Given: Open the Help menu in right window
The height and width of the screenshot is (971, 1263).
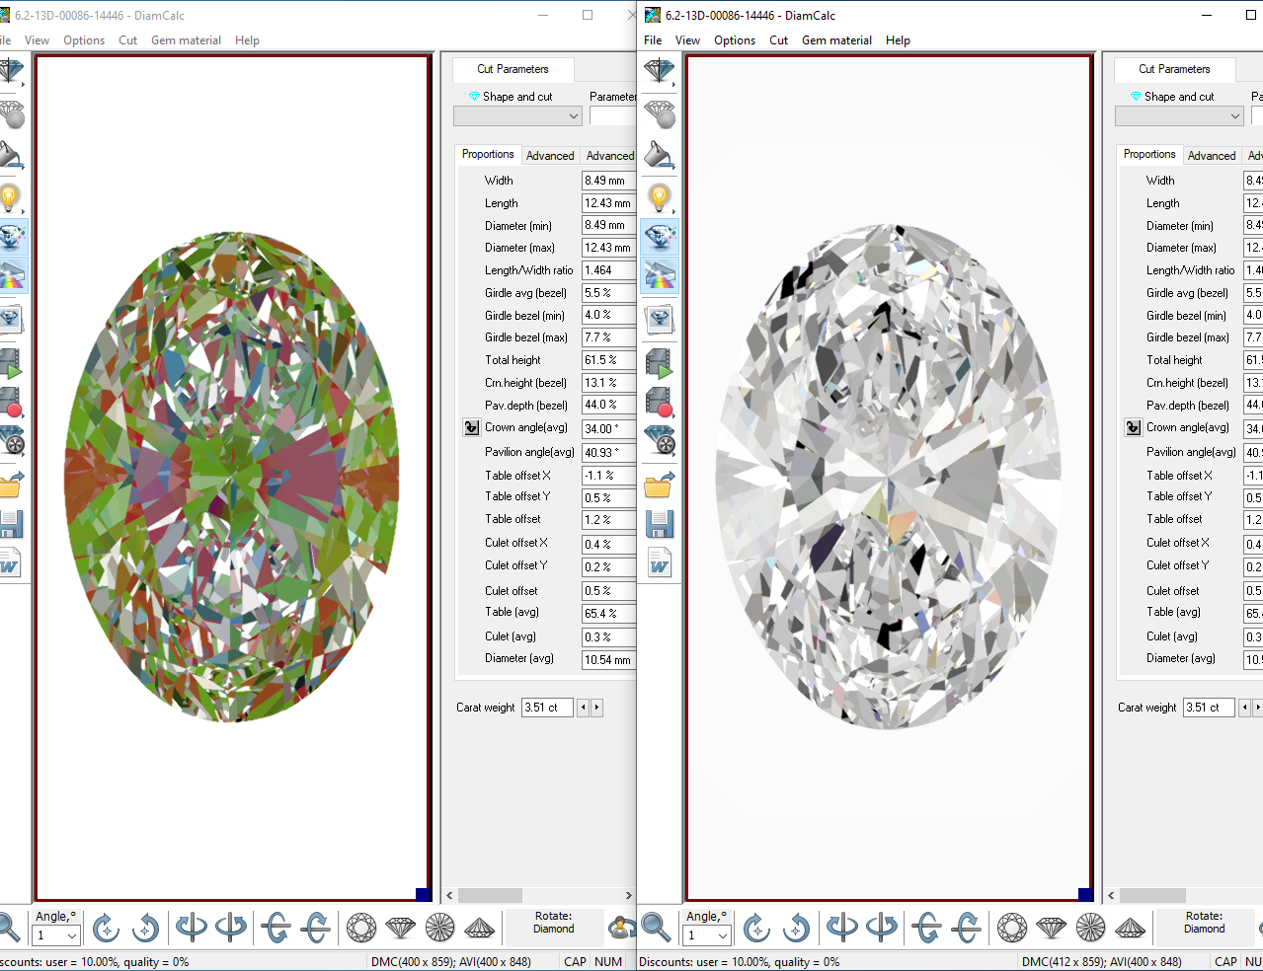Looking at the screenshot, I should [898, 40].
